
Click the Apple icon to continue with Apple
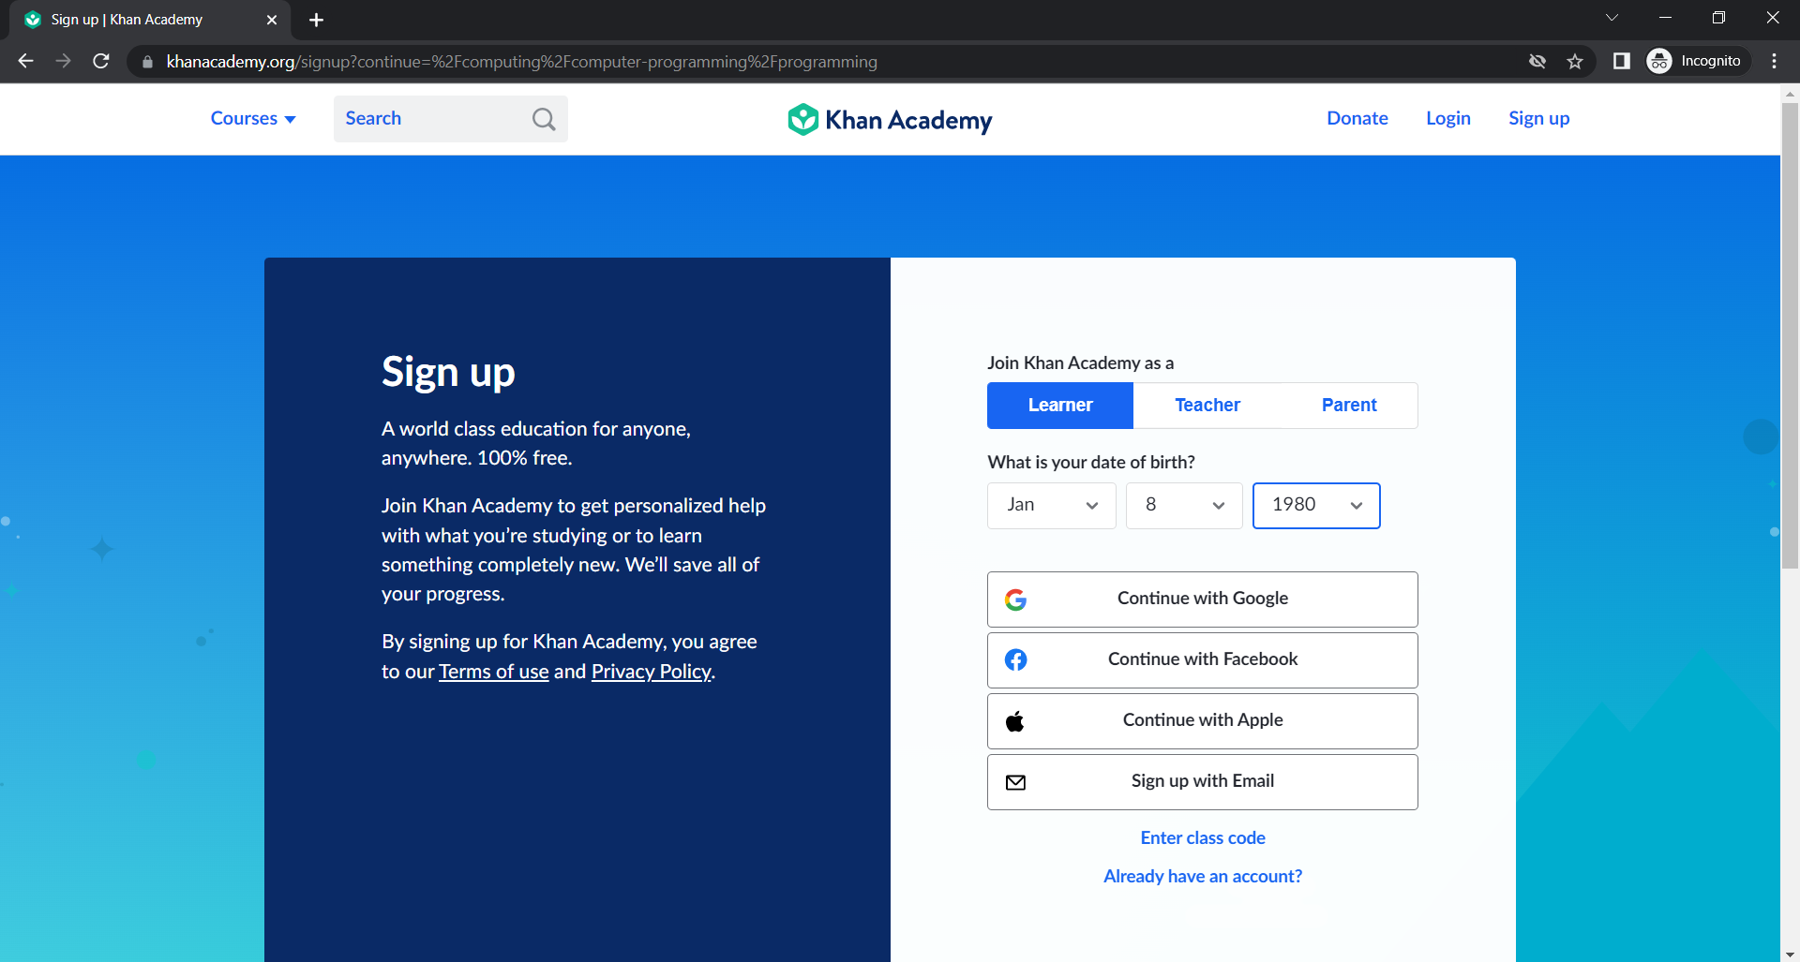tap(1016, 720)
